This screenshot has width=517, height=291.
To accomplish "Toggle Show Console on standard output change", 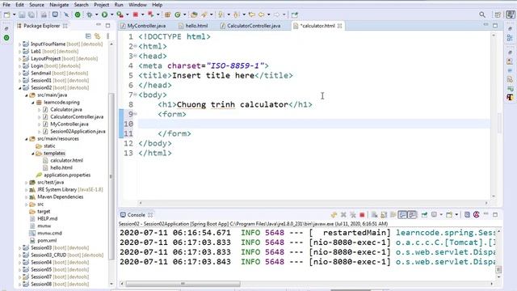I will [402, 215].
